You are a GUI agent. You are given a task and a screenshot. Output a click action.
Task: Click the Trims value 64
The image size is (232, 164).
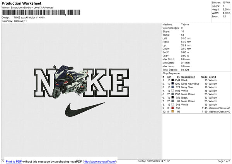(x=182, y=35)
